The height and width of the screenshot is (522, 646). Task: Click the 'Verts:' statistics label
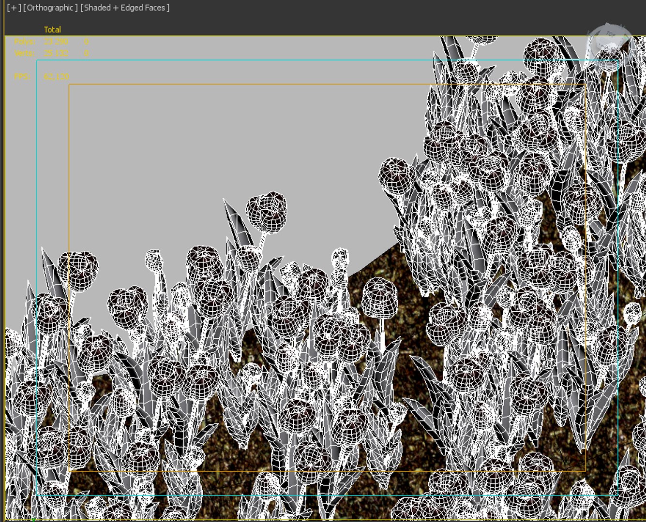(x=24, y=53)
